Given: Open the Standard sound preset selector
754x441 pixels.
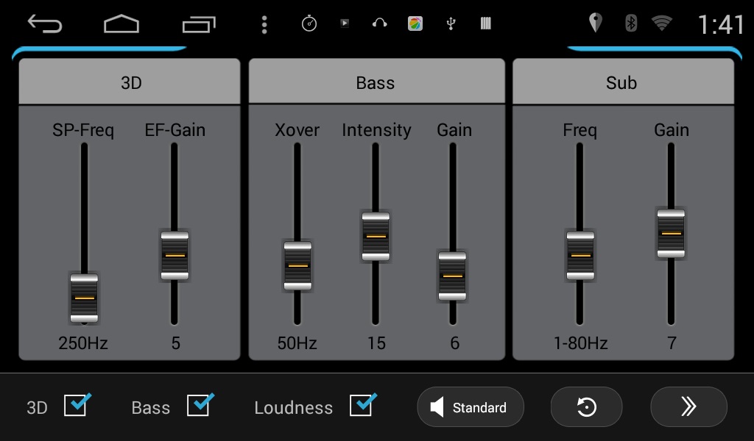Looking at the screenshot, I should pyautogui.click(x=471, y=407).
